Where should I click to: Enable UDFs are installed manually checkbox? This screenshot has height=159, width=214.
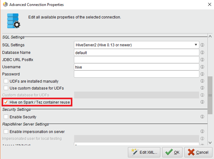(x=6, y=81)
